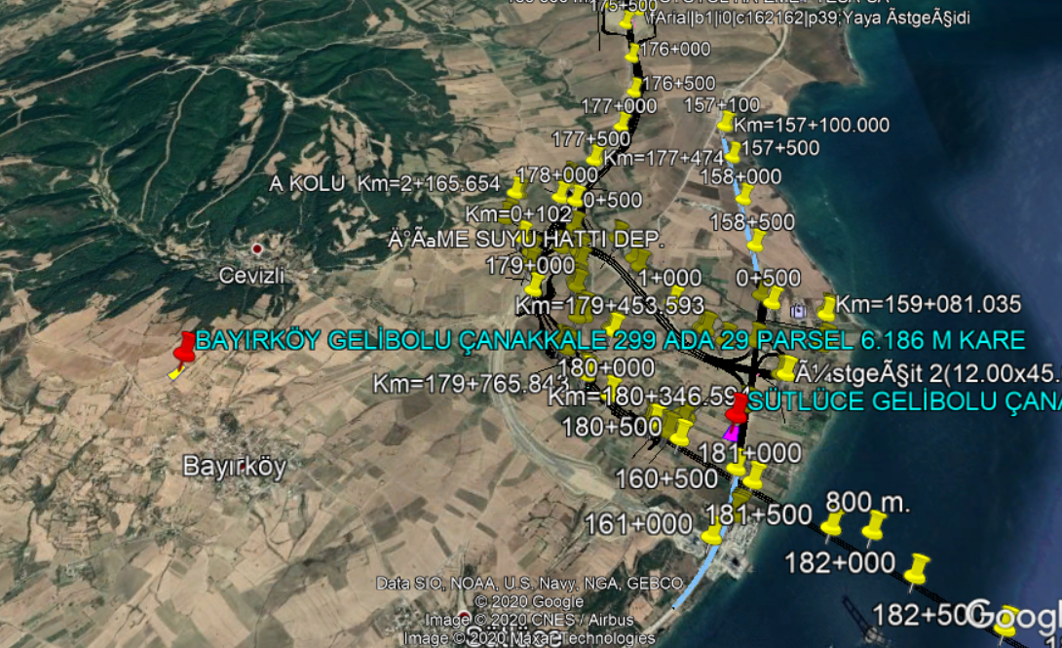Click the yellow pushpin labeled 158+000

[x=744, y=194]
